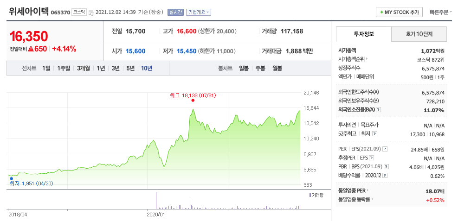Select the 1일 line chart period
This screenshot has height=221, width=458.
click(46, 69)
